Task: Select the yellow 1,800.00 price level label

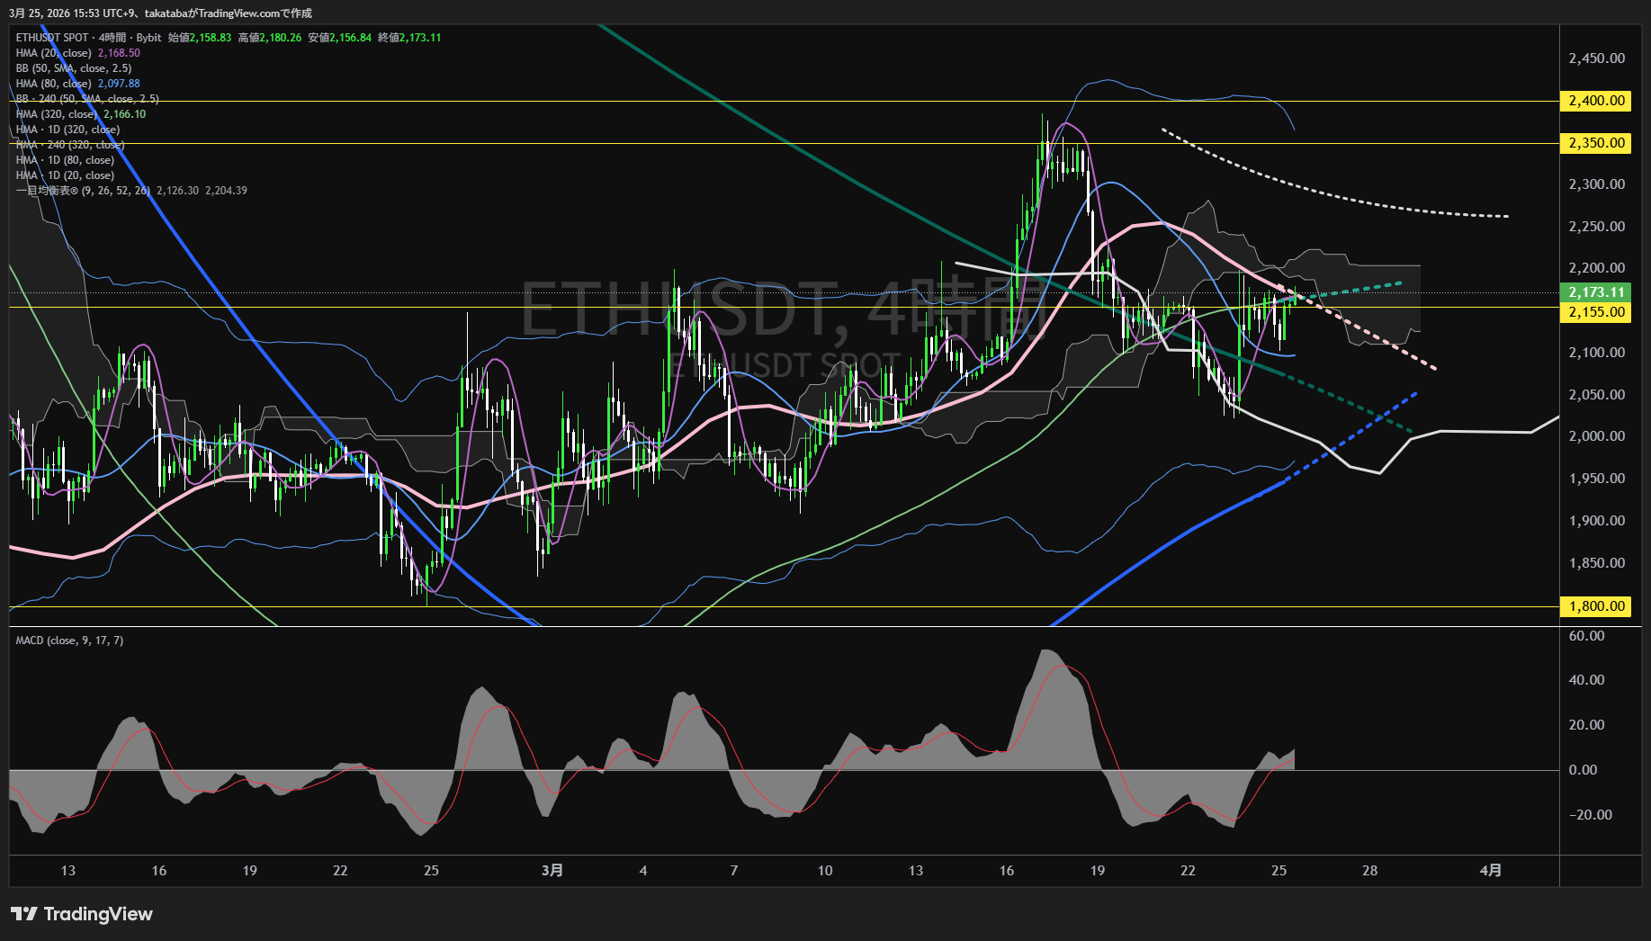Action: 1596,606
